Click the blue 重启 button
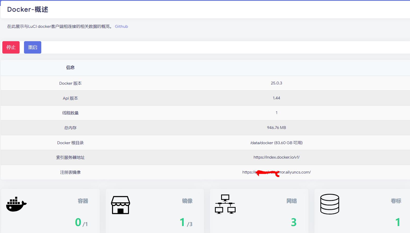 click(33, 47)
